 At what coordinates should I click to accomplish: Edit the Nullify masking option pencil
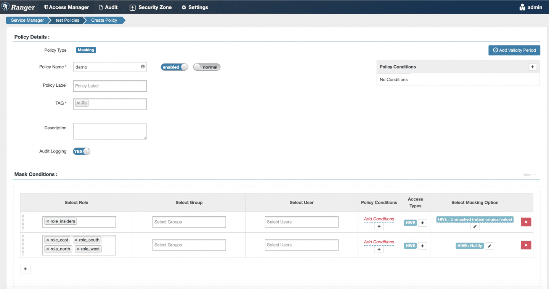[x=490, y=246]
